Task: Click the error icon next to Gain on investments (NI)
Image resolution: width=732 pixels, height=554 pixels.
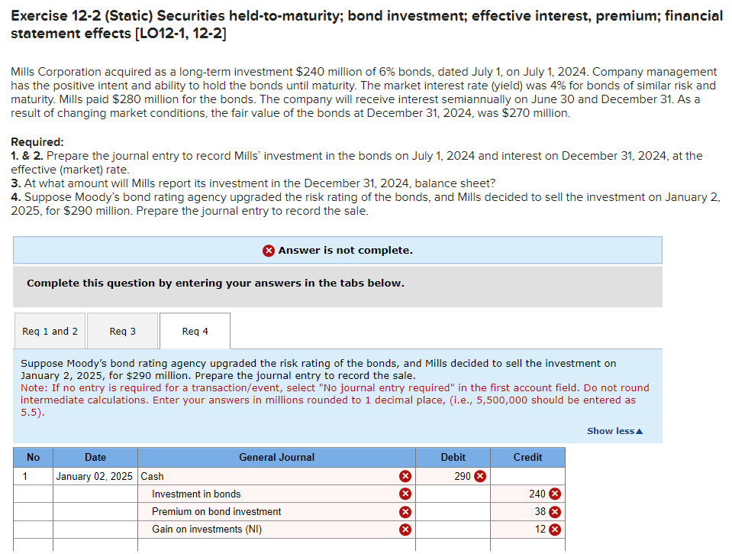Action: point(405,529)
